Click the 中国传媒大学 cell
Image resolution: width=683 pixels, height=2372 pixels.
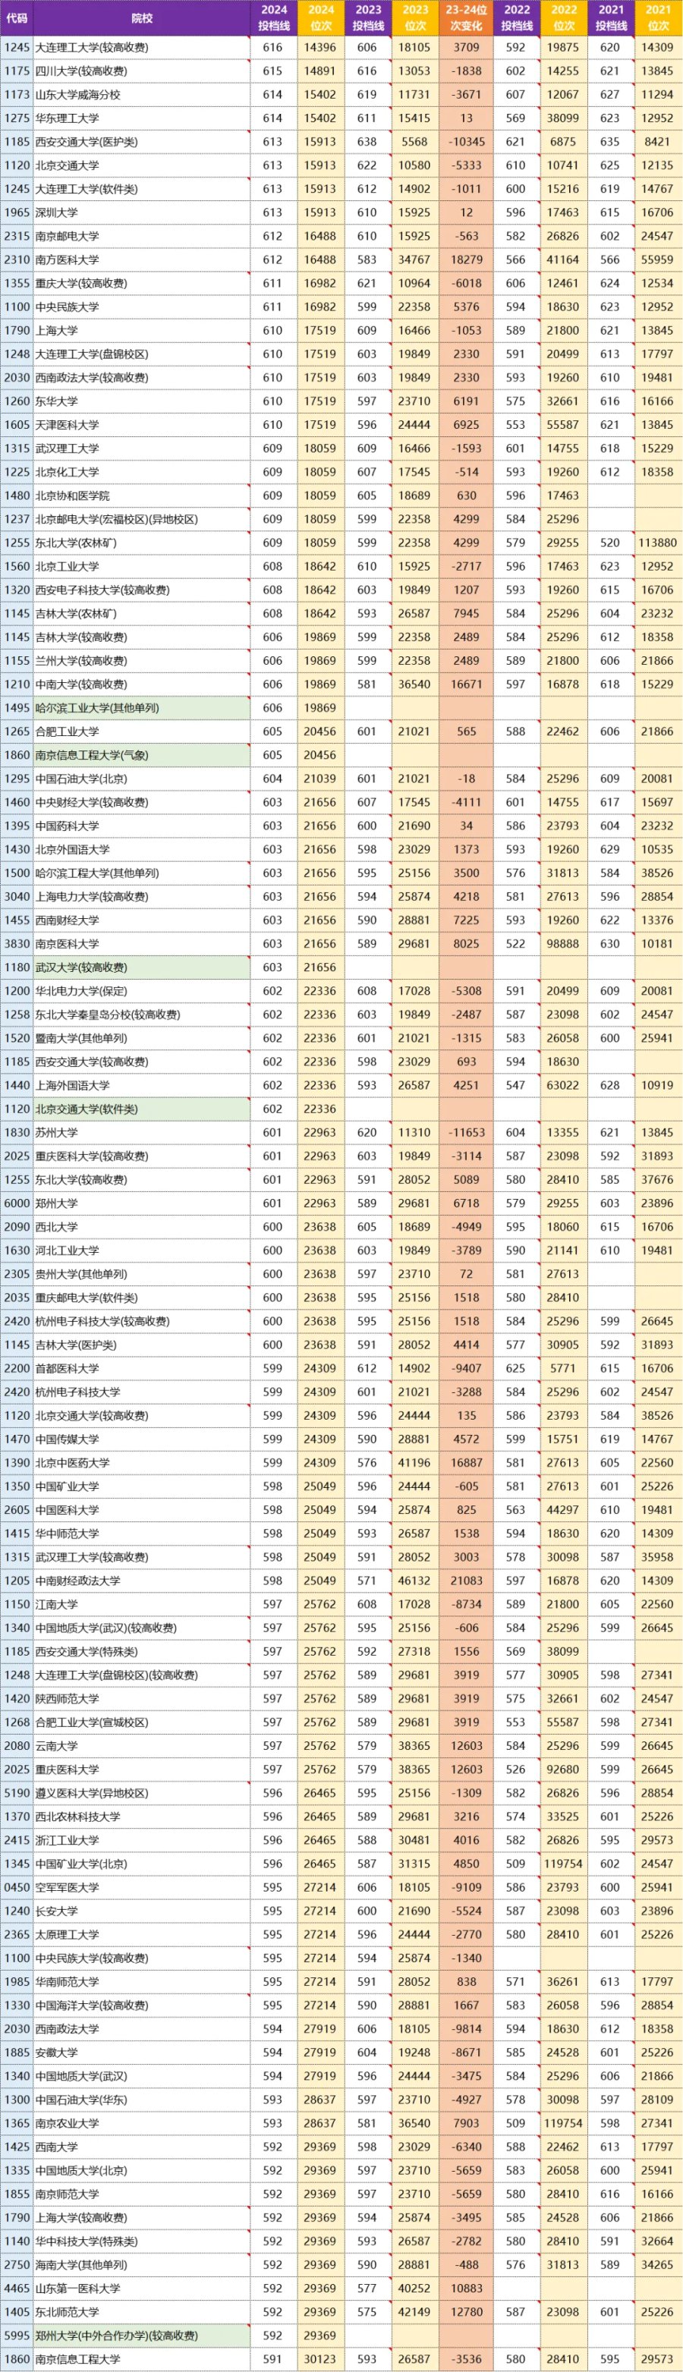[142, 1439]
